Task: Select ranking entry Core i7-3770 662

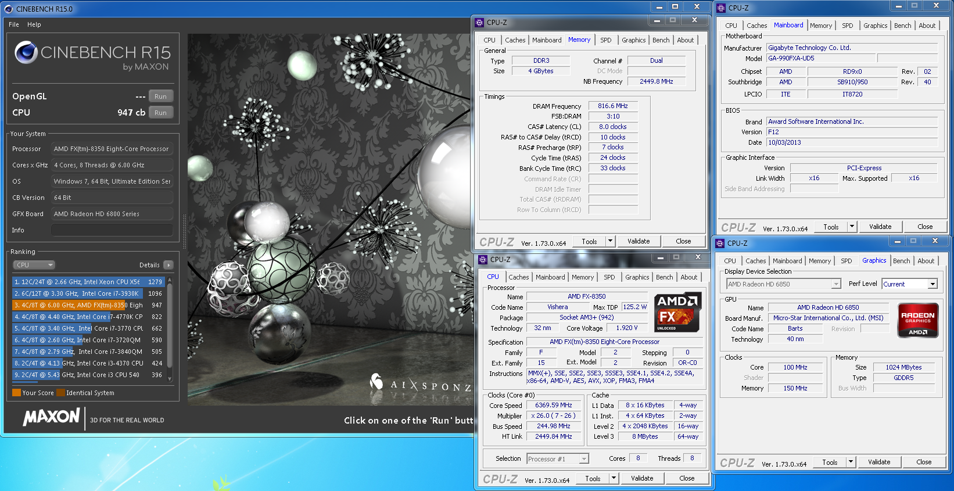Action: (89, 328)
